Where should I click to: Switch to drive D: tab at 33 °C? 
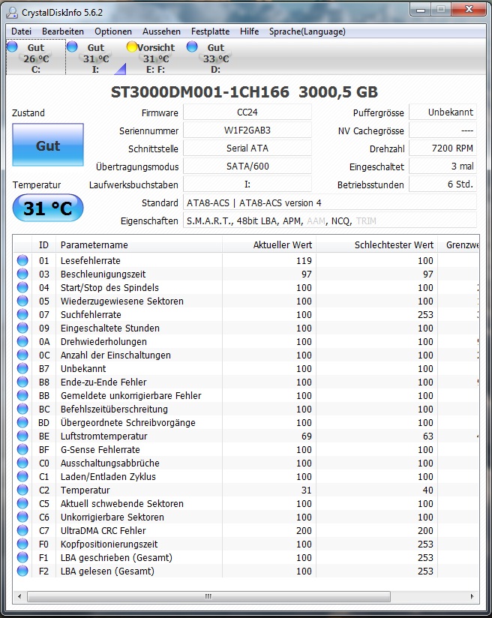[215, 58]
